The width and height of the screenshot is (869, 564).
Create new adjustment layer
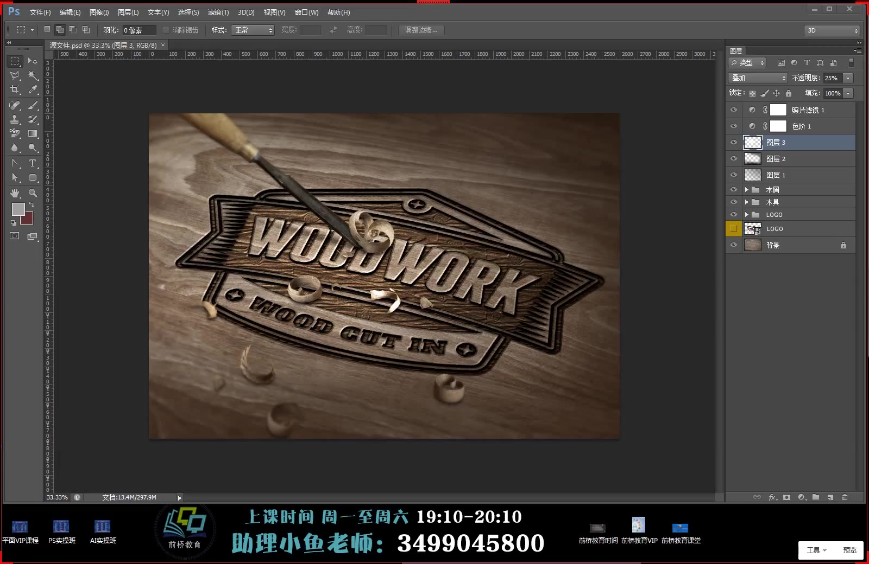802,497
